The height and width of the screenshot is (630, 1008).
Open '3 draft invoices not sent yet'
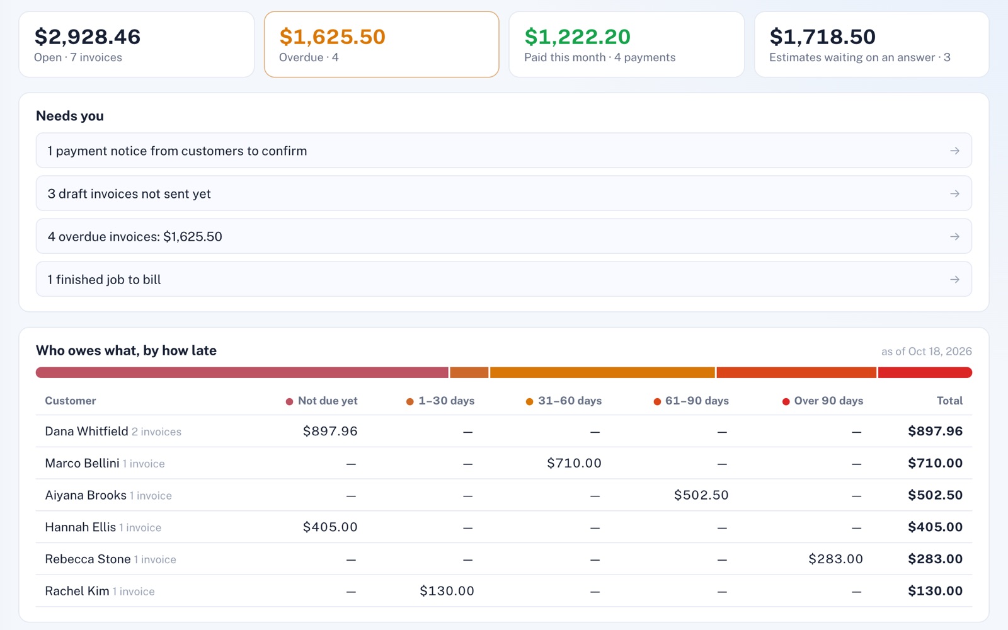[x=504, y=193]
